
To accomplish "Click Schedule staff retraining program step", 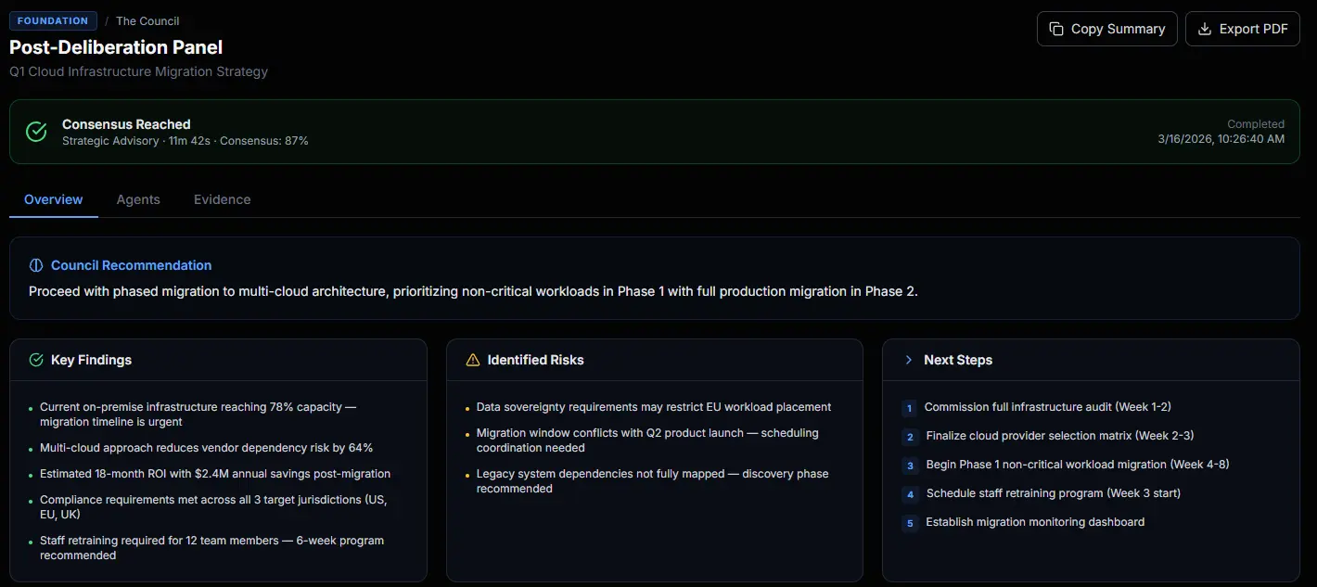I will coord(1054,493).
